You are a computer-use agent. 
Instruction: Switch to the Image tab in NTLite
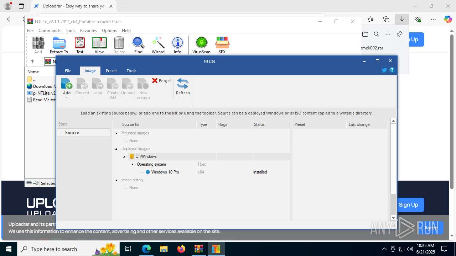pos(90,71)
